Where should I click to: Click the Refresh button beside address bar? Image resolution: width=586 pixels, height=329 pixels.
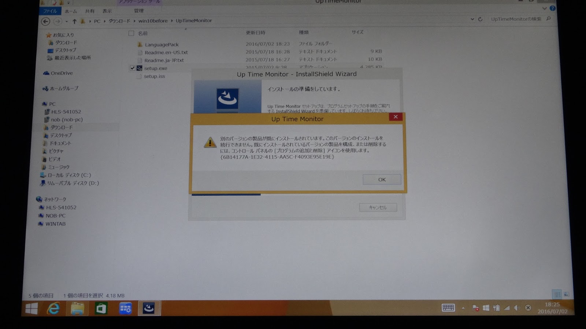(x=480, y=19)
